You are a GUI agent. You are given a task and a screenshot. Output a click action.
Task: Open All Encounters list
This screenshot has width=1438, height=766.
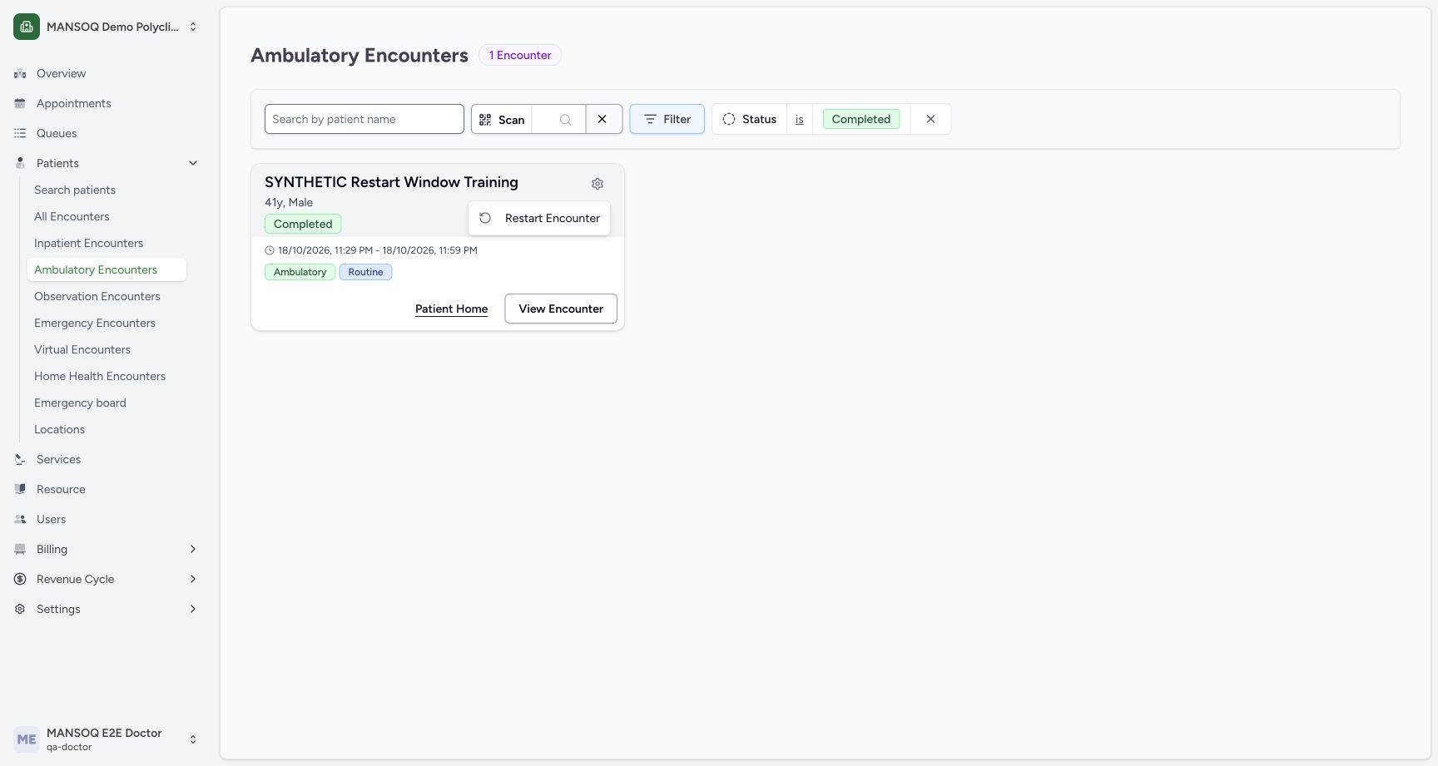(x=72, y=217)
